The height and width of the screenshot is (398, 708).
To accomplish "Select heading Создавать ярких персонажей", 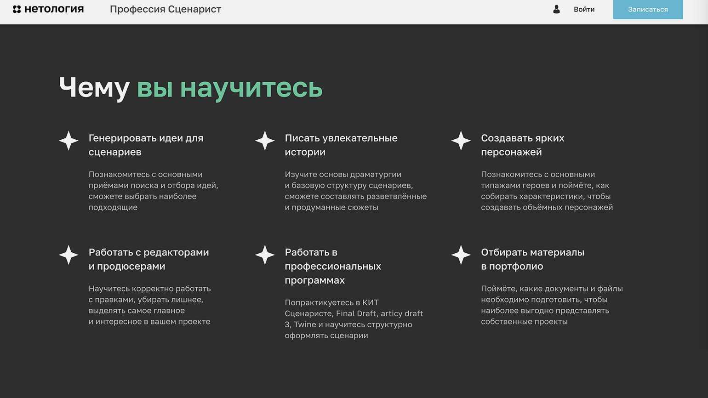I will (523, 145).
